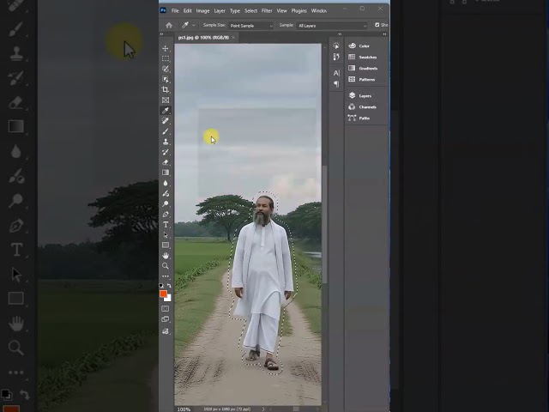The height and width of the screenshot is (412, 549).
Task: Select the Brush tool
Action: point(166,131)
